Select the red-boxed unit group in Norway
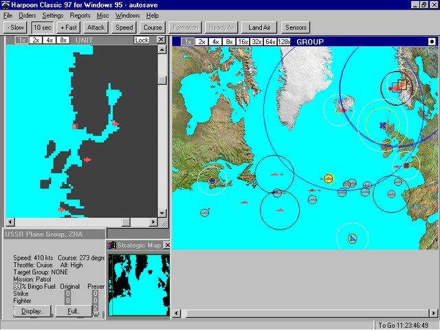Image resolution: width=440 pixels, height=330 pixels. pos(397,87)
